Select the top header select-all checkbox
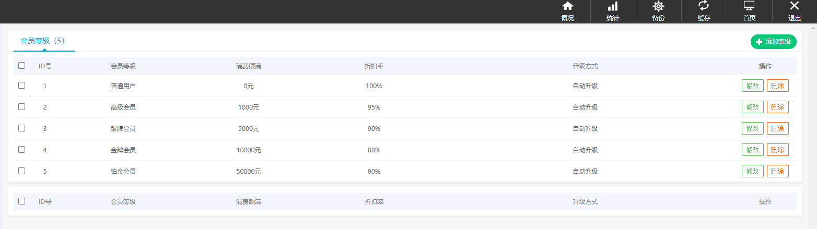This screenshot has width=817, height=229. [x=22, y=66]
